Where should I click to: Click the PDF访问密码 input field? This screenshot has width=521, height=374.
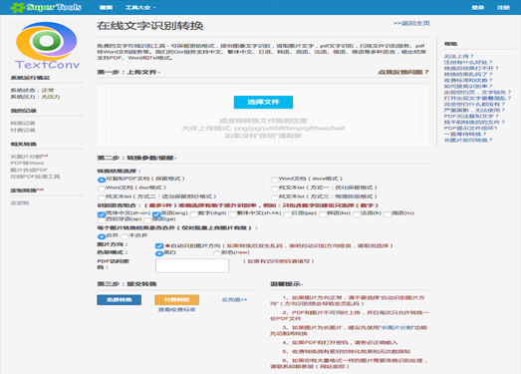tap(192, 266)
